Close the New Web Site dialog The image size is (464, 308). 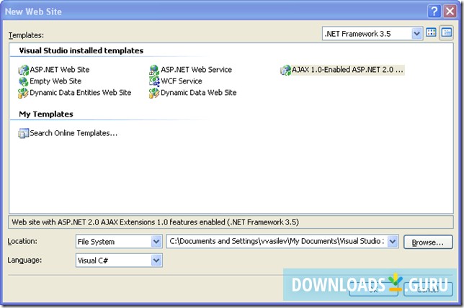pyautogui.click(x=450, y=12)
